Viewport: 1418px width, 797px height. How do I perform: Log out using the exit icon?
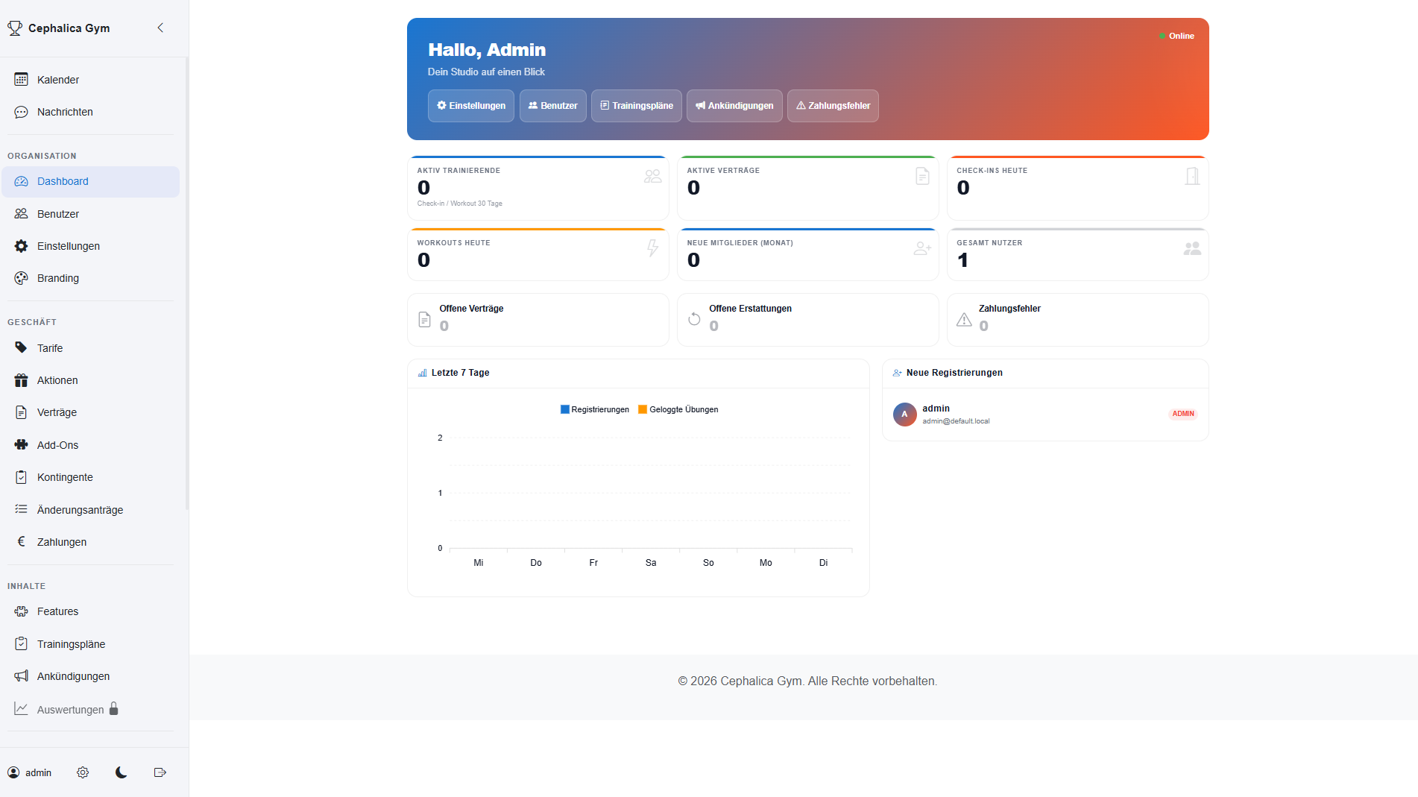[x=160, y=772]
